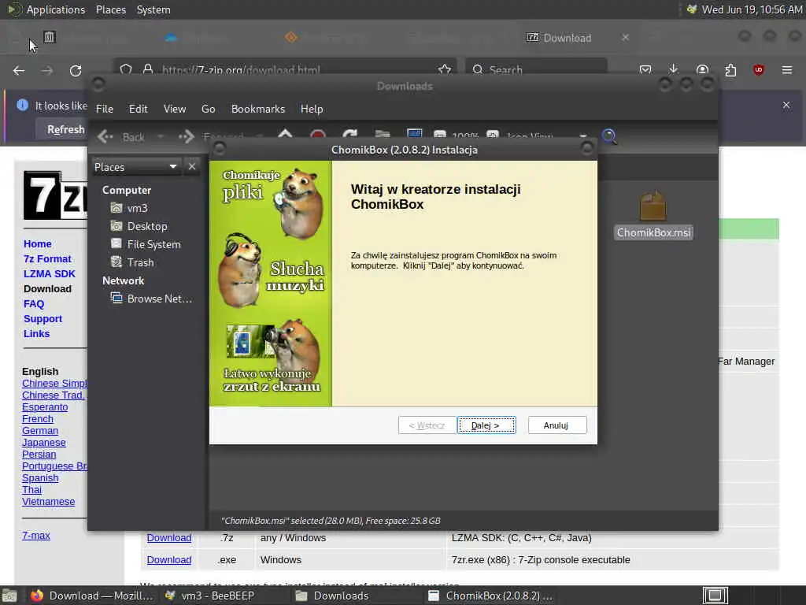The image size is (806, 605).
Task: Zoom out icon left of 100% in file manager
Action: [x=439, y=135]
